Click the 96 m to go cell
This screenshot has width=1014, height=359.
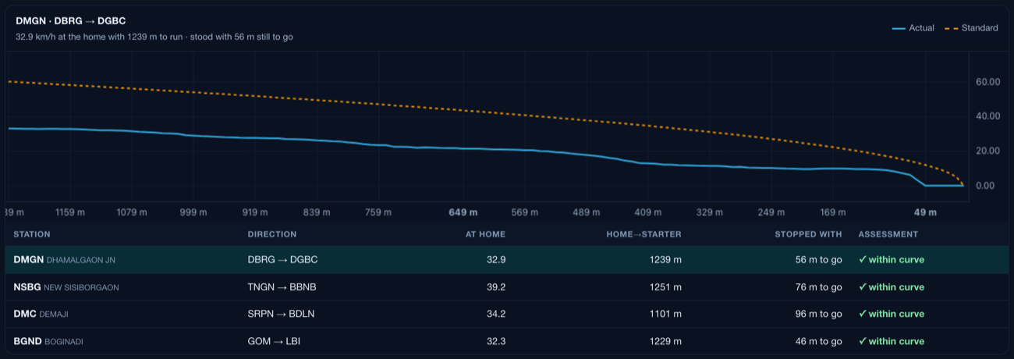point(818,314)
